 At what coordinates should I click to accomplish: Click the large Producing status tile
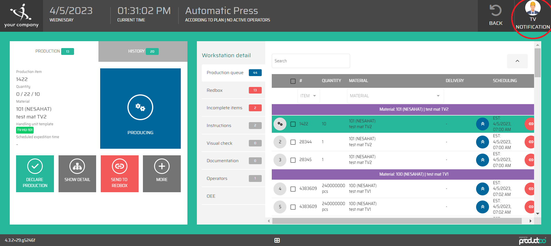click(x=140, y=108)
